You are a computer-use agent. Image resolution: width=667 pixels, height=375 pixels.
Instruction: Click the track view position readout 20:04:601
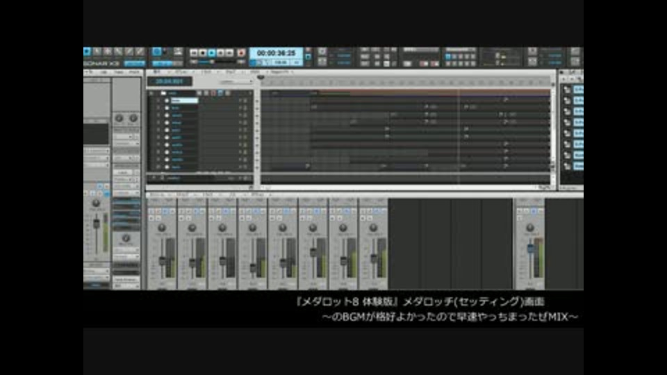170,81
